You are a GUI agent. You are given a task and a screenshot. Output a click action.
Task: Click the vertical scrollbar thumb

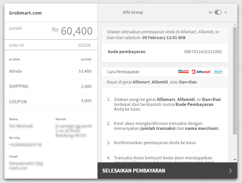235,81
